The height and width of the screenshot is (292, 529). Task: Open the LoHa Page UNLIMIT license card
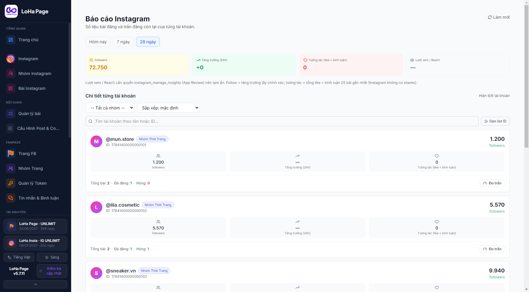[x=36, y=226]
